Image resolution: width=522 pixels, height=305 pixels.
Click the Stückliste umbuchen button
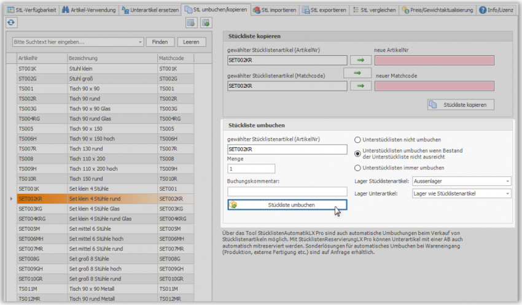tap(287, 205)
